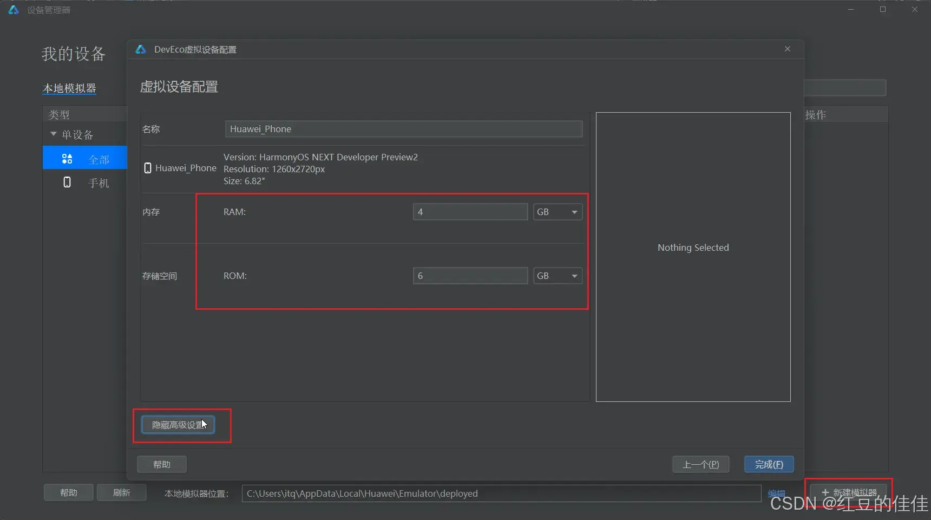Click the 'Nothing Selected' preview text
931x520 pixels.
tap(693, 248)
